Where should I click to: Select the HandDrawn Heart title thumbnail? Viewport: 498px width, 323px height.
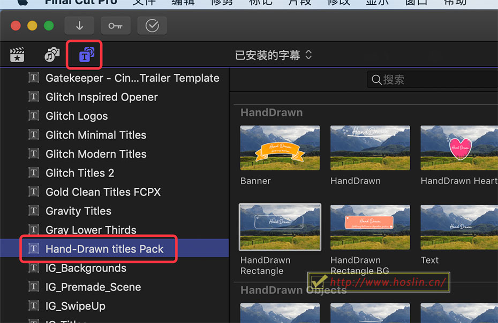[x=459, y=148]
